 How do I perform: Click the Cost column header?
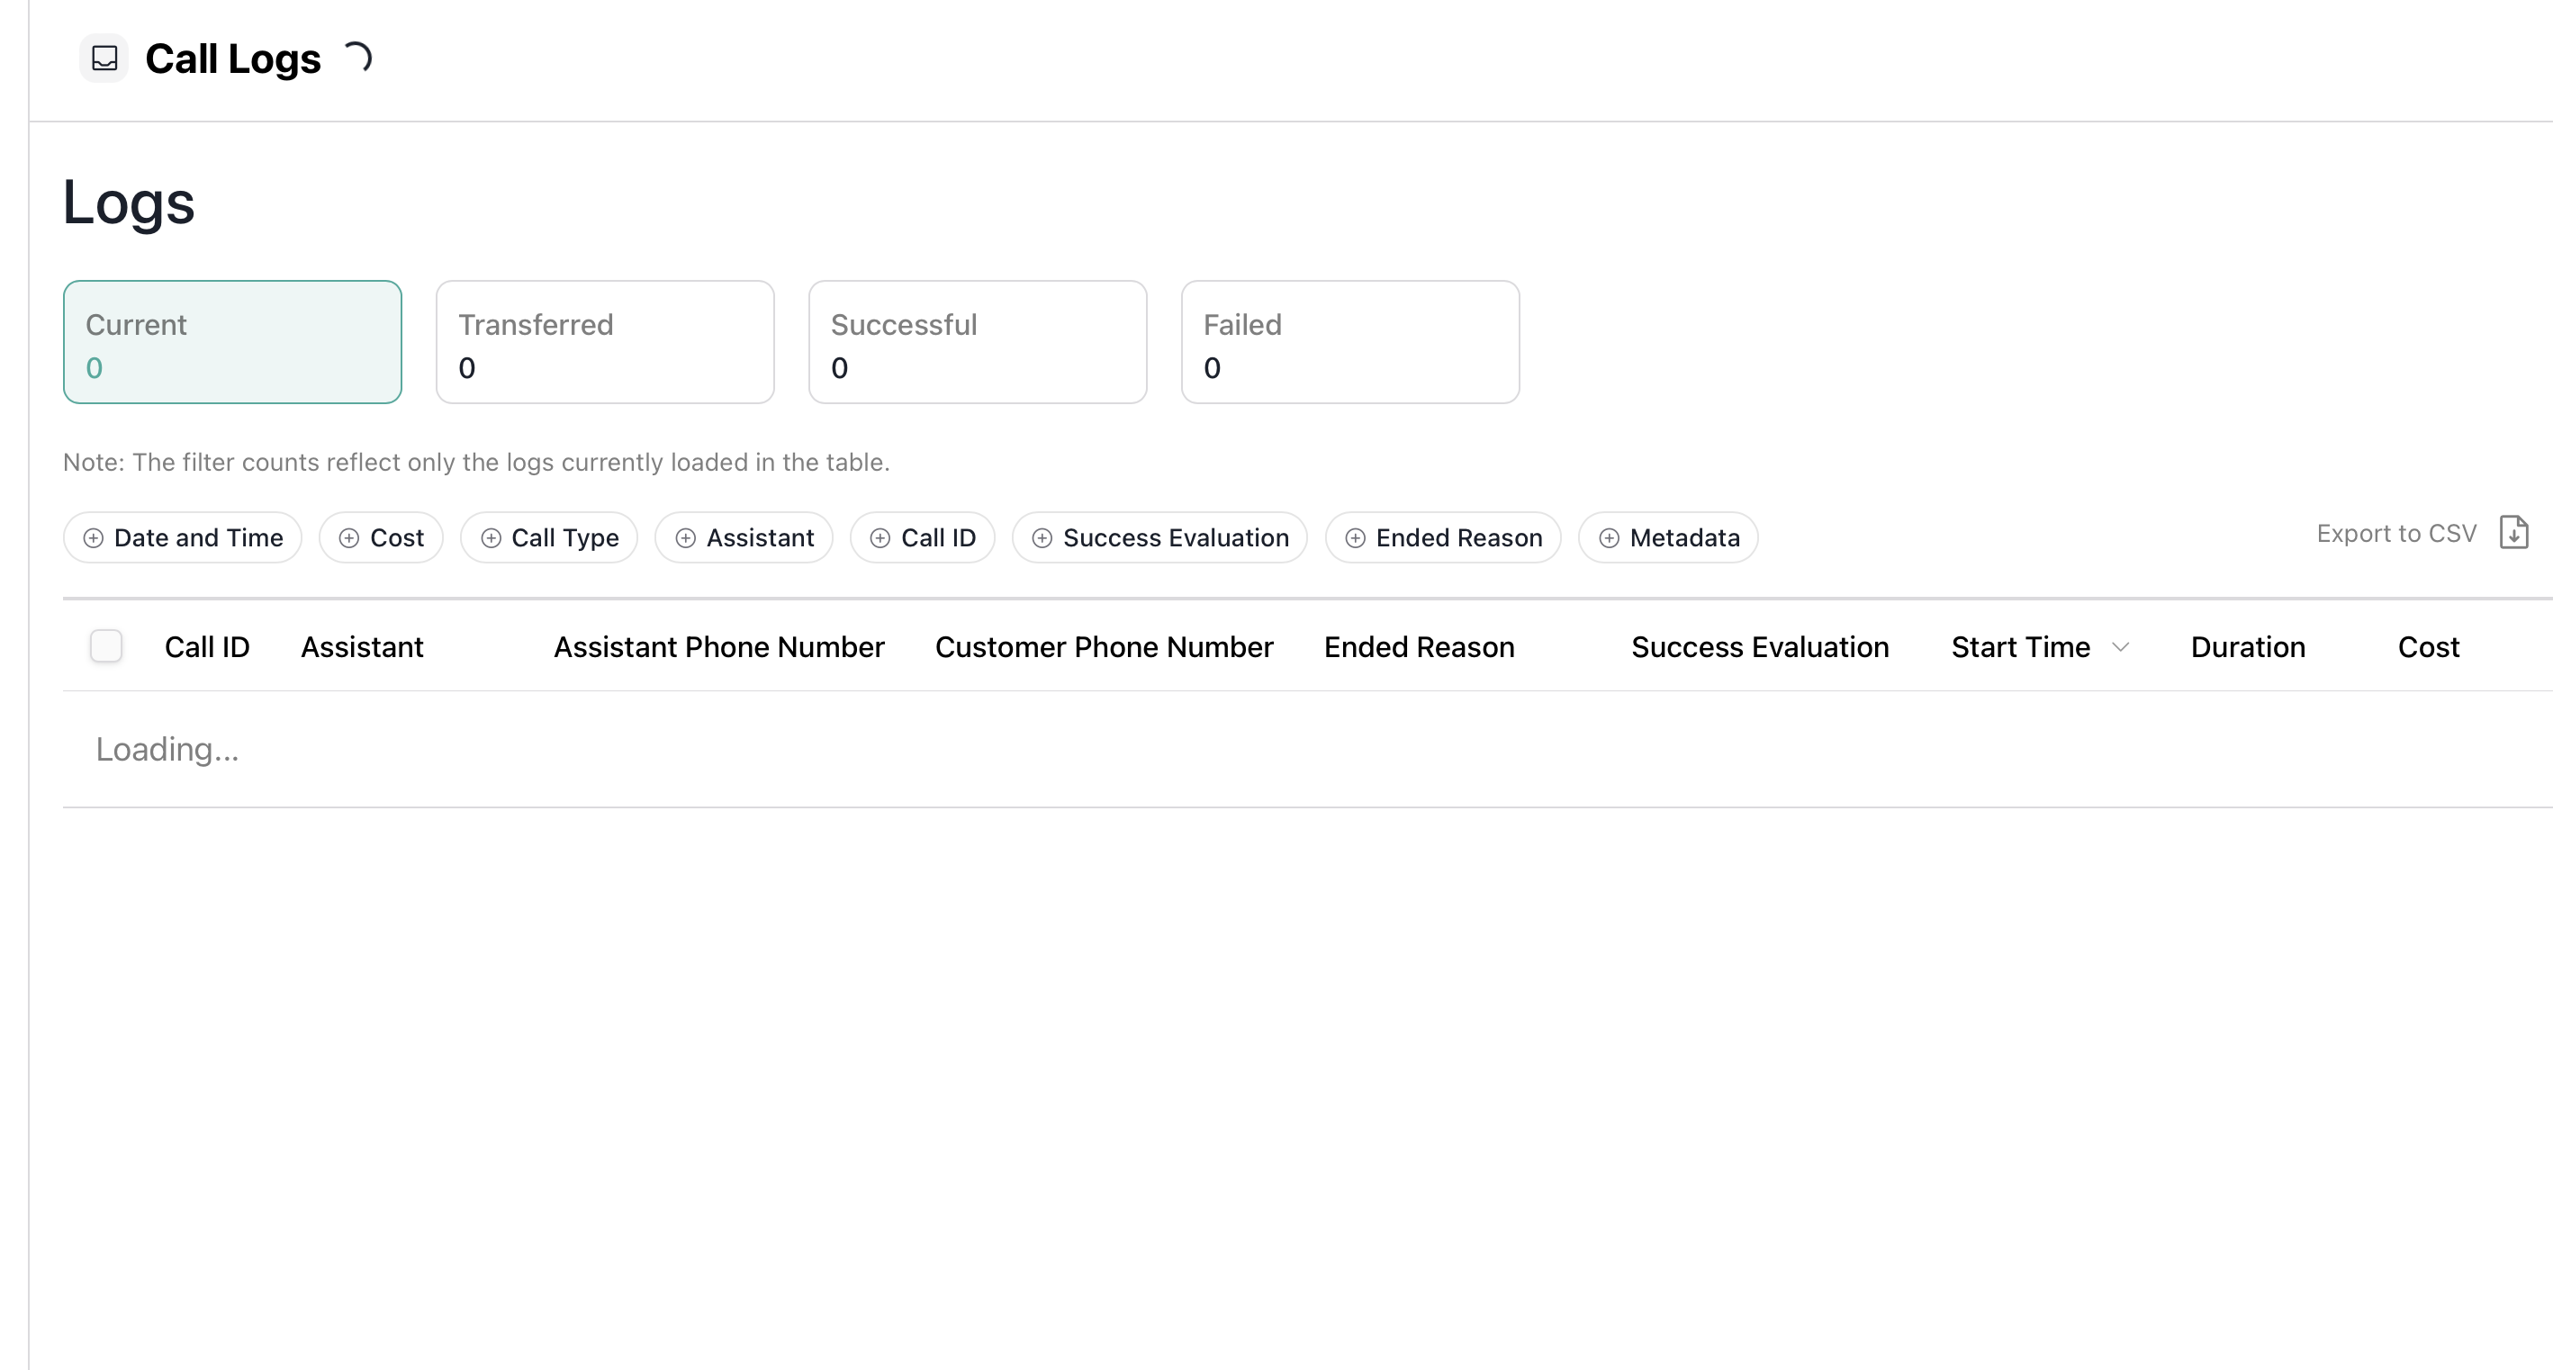2428,647
